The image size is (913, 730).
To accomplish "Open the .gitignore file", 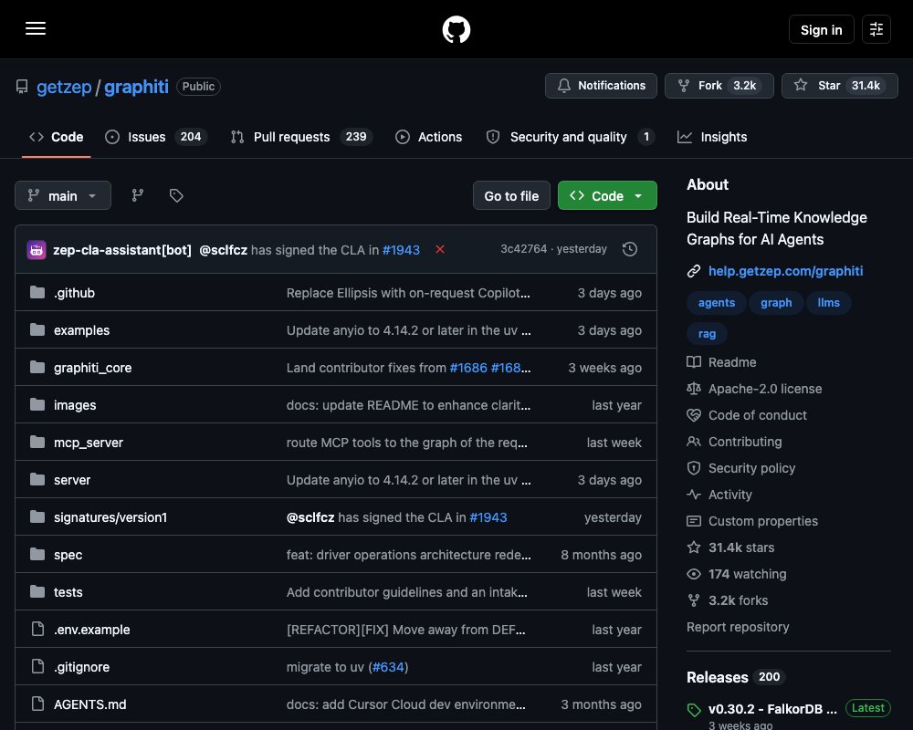I will tap(81, 667).
